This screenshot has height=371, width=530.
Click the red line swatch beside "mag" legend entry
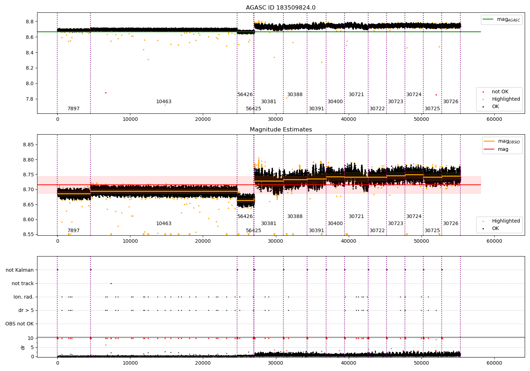489,149
